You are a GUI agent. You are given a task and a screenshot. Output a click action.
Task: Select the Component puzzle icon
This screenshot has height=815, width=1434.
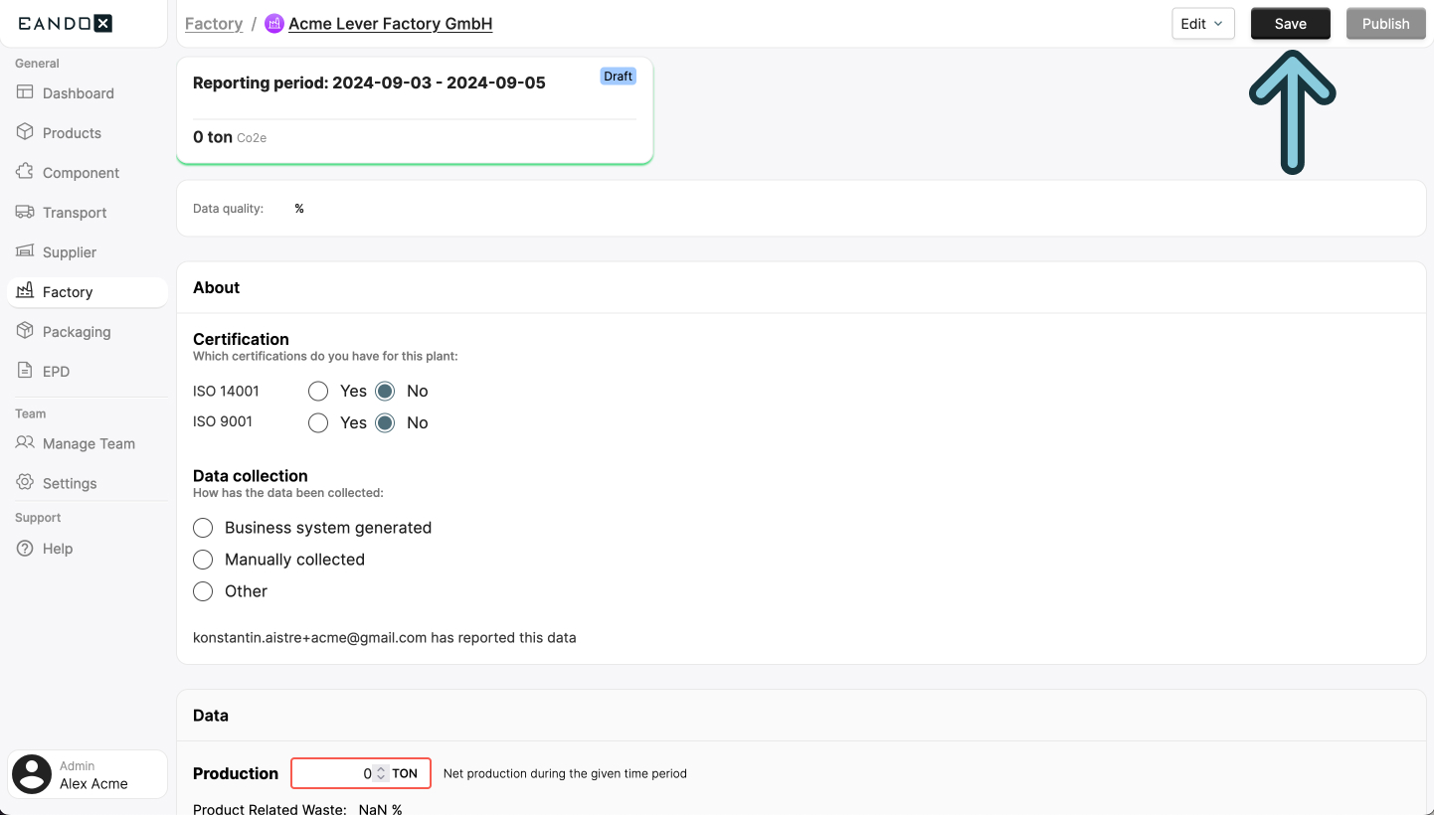(25, 172)
